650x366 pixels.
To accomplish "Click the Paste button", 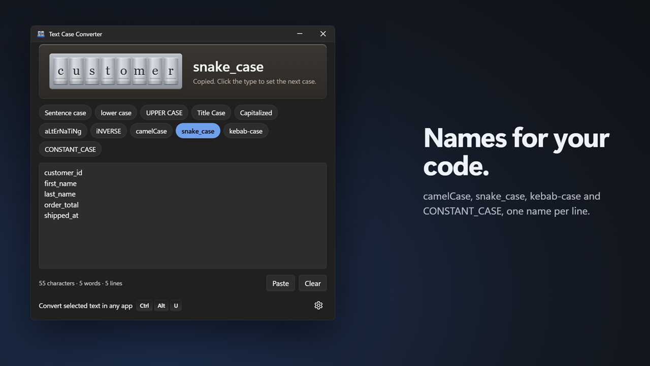I will 280,283.
